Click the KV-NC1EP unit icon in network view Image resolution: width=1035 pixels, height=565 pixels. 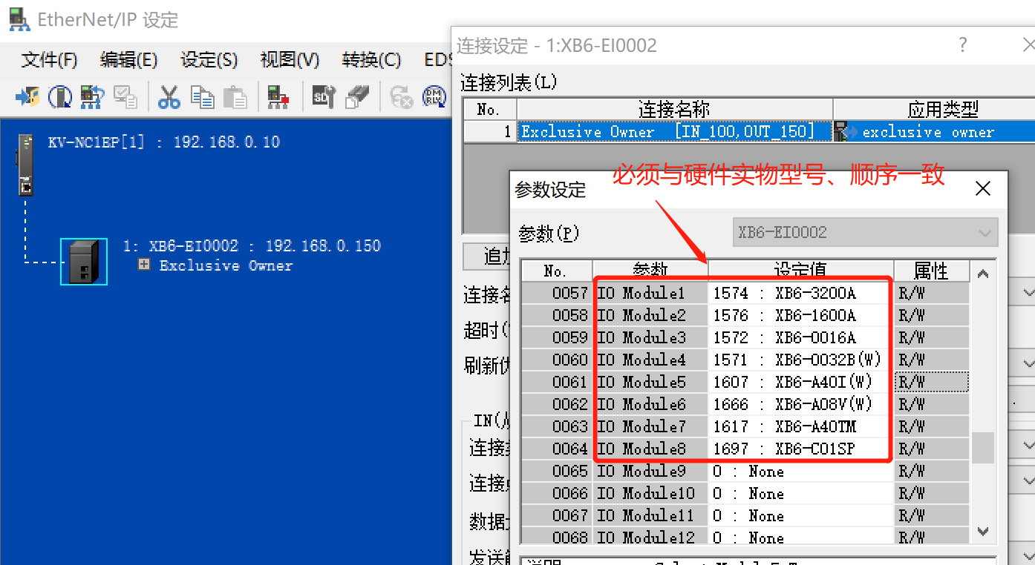pos(26,165)
